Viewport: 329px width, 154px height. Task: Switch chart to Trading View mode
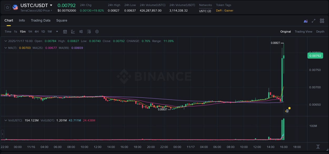pyautogui.click(x=303, y=32)
